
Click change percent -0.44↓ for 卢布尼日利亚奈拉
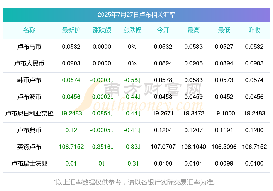[132, 114]
